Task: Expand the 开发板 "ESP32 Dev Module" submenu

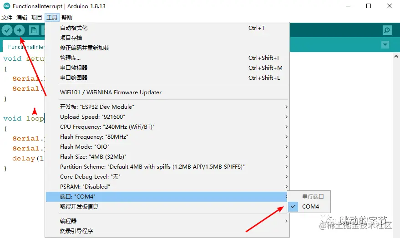Action: [167, 107]
